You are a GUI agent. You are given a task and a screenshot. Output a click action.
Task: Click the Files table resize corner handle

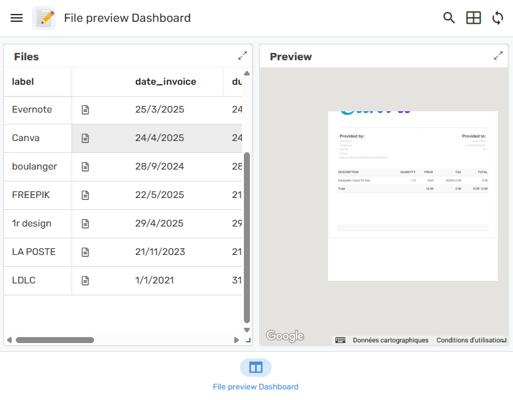248,340
